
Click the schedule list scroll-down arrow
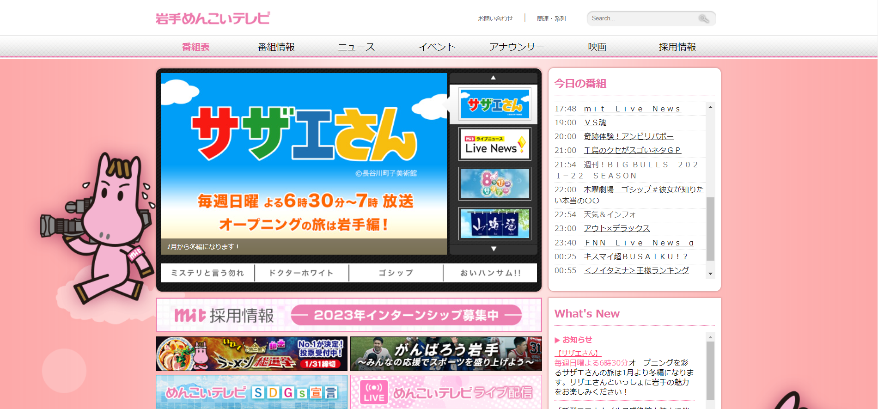[x=710, y=274]
